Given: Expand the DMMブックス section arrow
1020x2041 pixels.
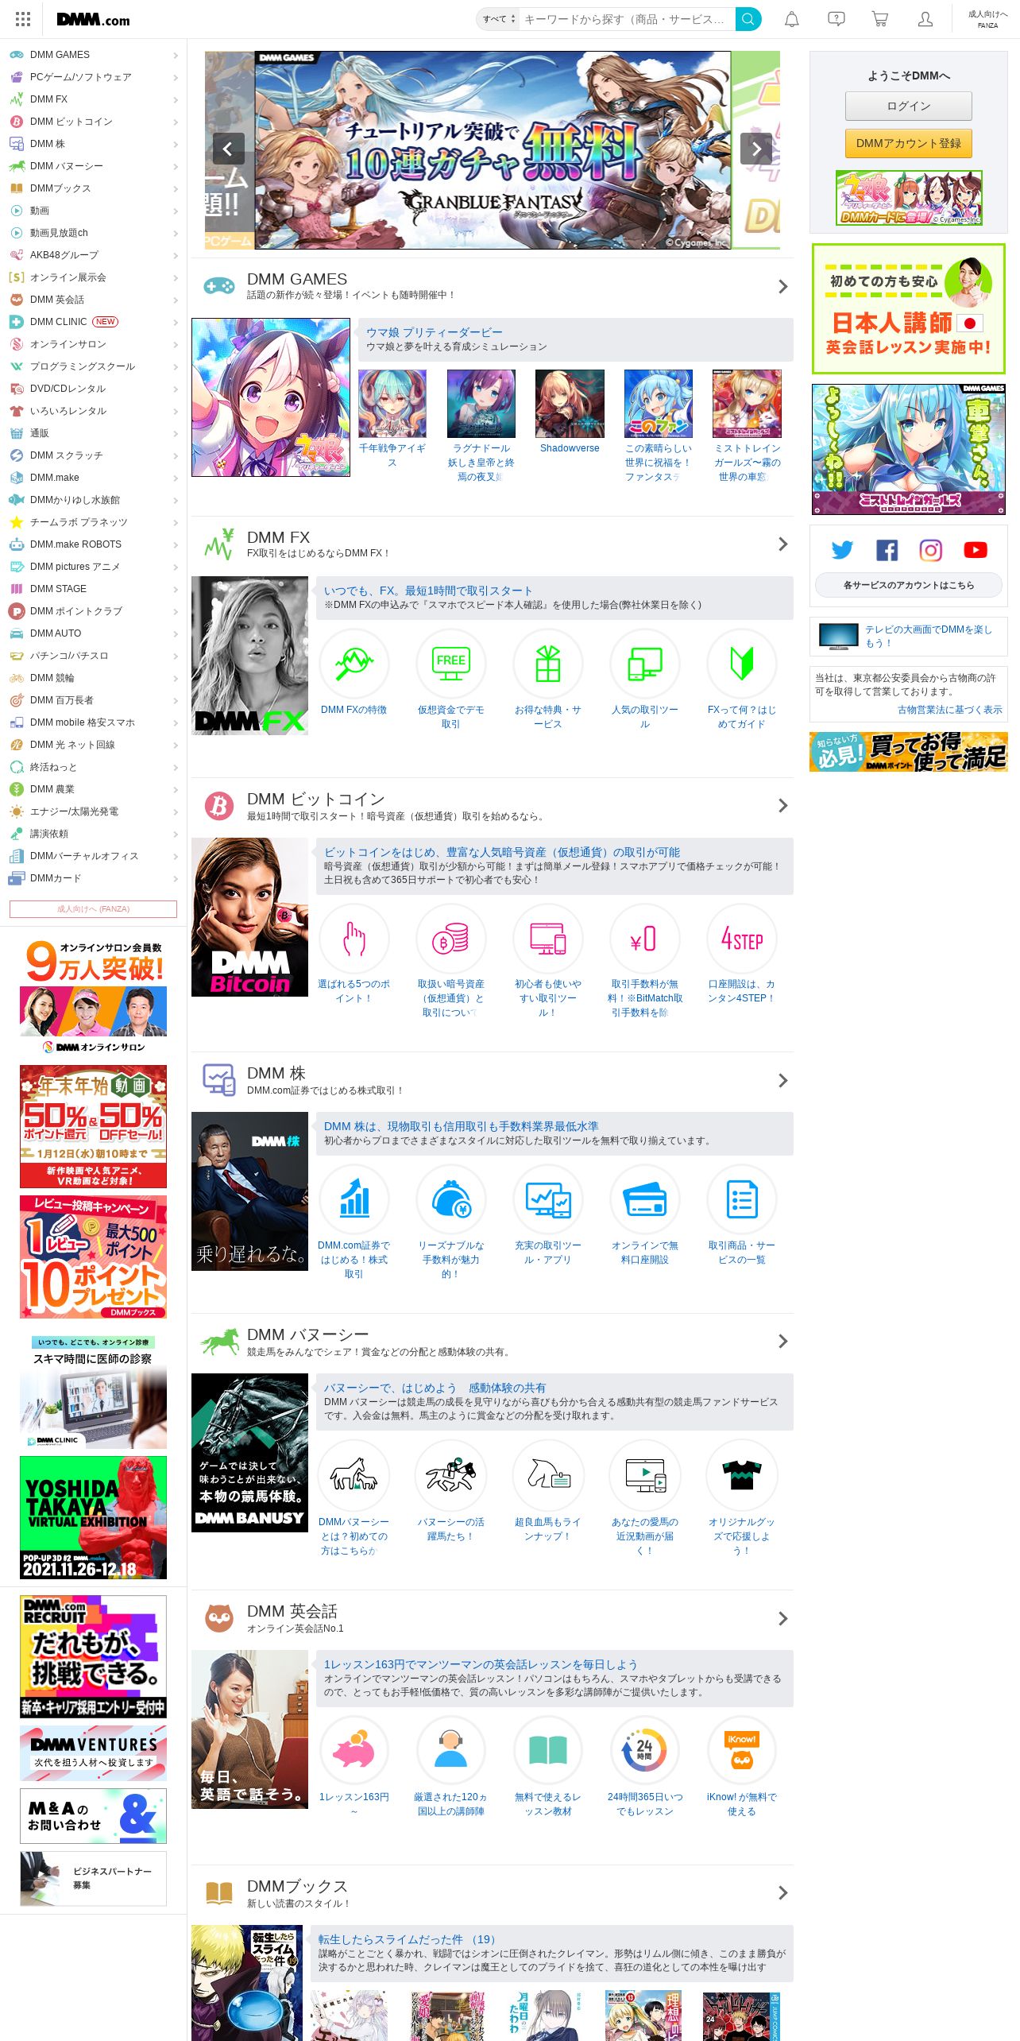Looking at the screenshot, I should pyautogui.click(x=782, y=1893).
